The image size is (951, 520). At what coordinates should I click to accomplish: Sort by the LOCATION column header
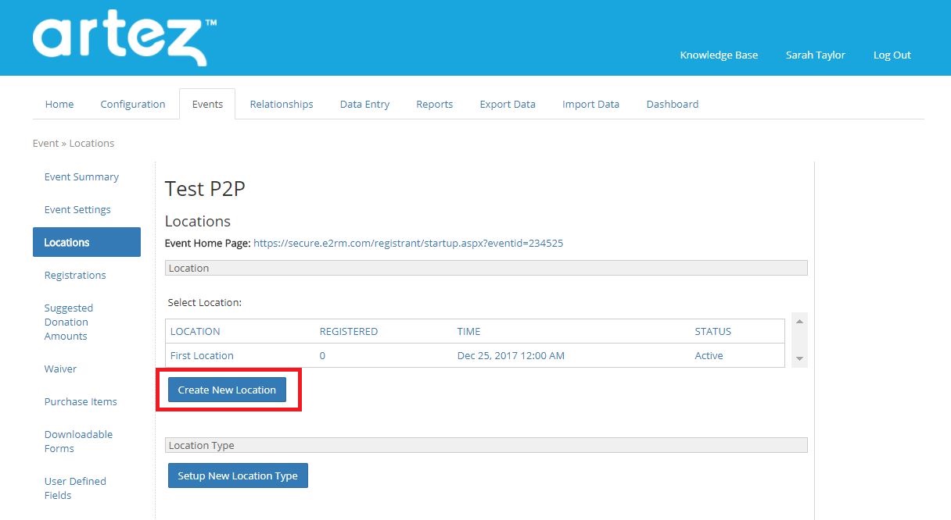pyautogui.click(x=195, y=331)
